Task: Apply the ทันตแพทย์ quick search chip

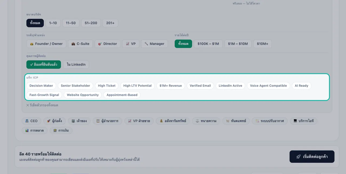Action: (236, 121)
